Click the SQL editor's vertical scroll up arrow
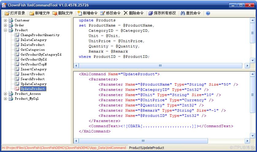The image size is (257, 152). 252,20
